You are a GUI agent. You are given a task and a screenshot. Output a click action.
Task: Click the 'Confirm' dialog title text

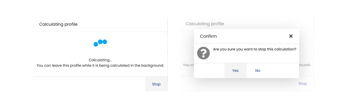tap(208, 36)
